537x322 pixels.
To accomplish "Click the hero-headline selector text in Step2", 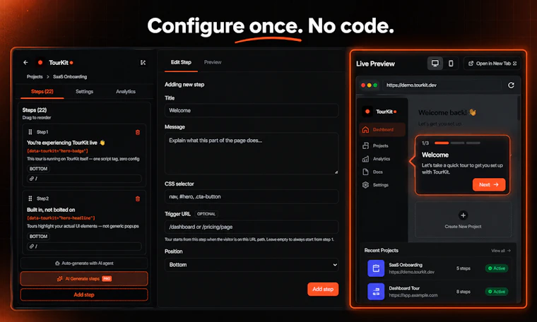I will click(61, 218).
